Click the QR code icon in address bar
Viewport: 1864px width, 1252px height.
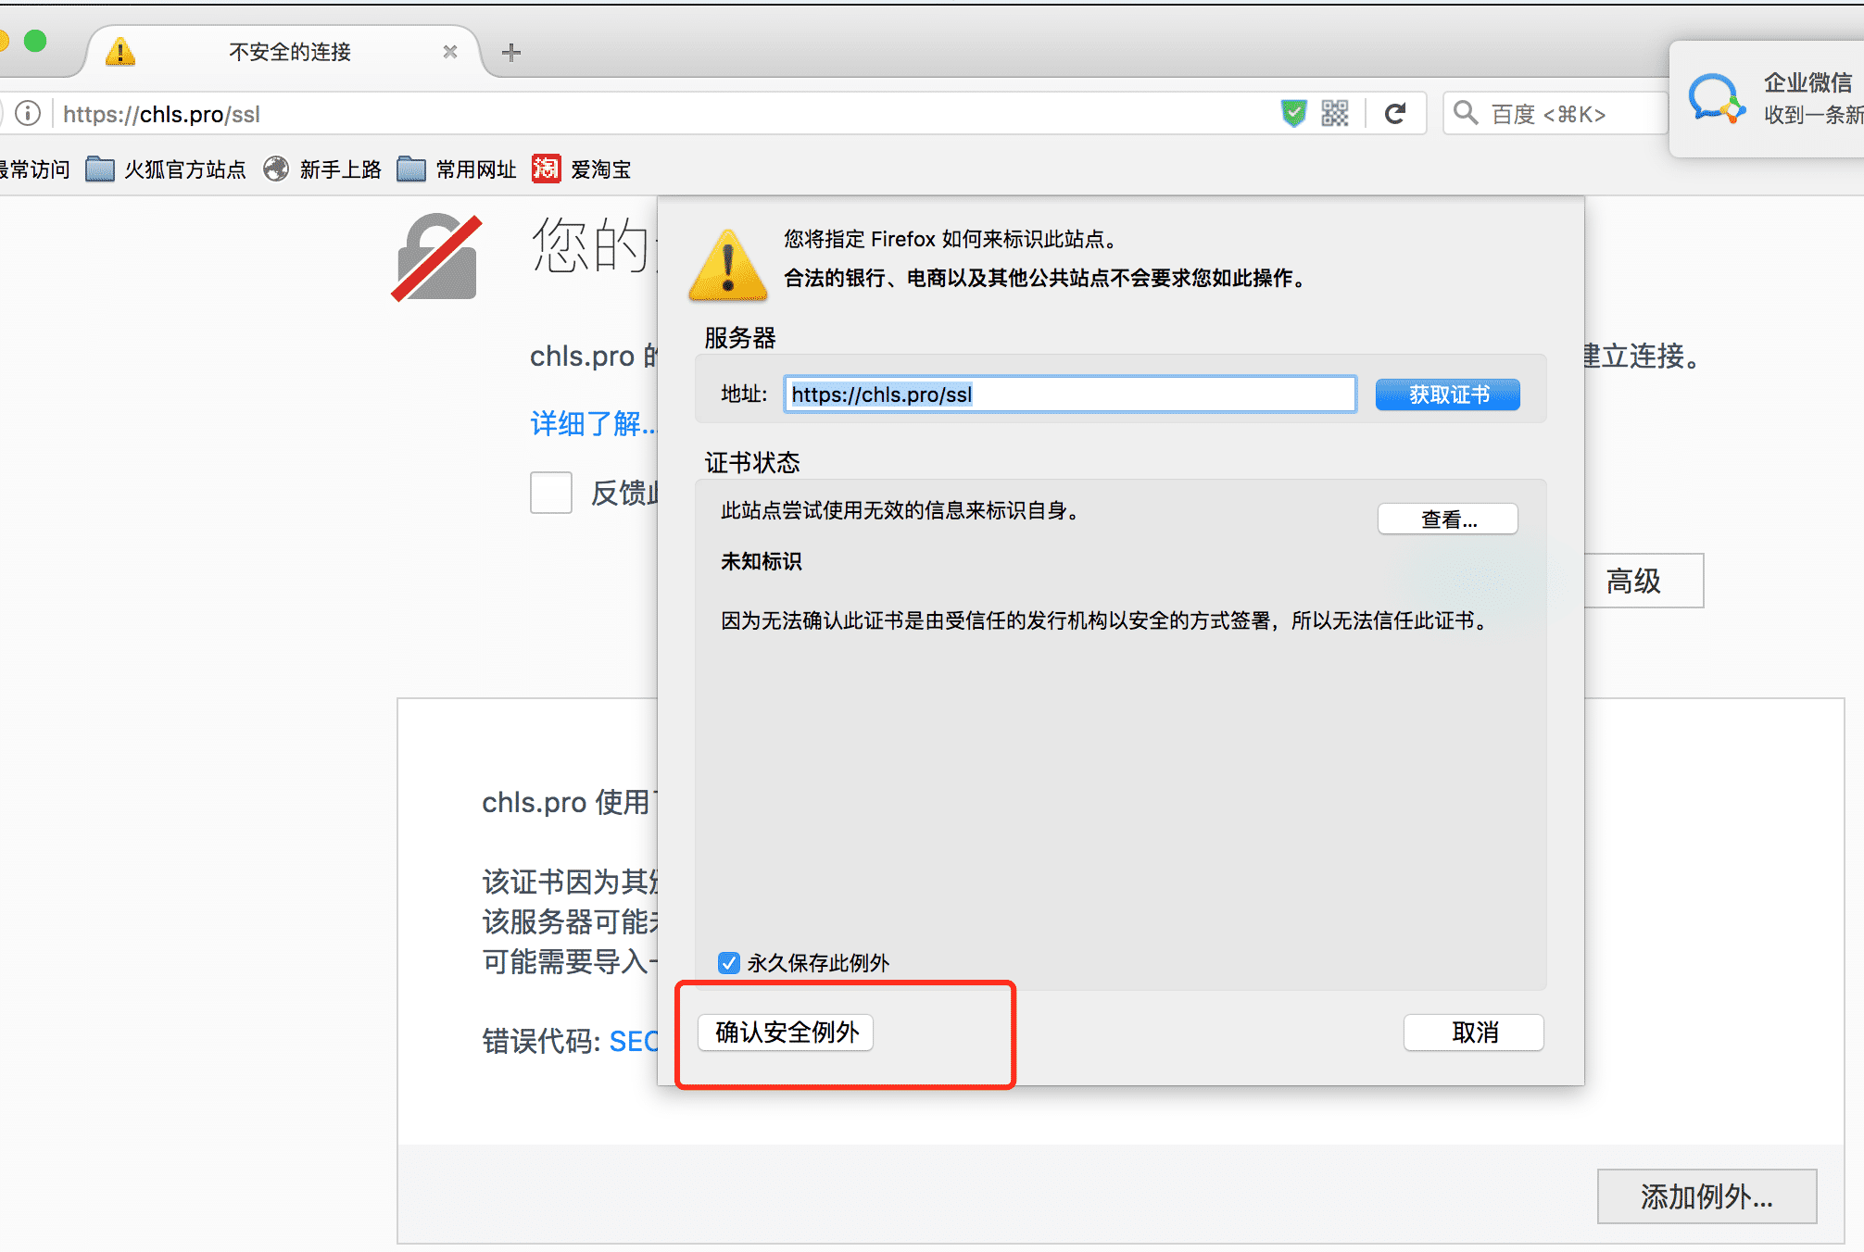pos(1335,113)
